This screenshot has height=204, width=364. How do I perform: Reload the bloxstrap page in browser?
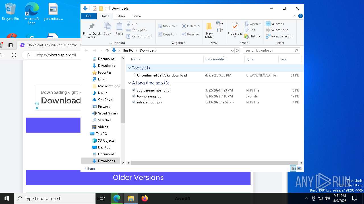click(14, 55)
